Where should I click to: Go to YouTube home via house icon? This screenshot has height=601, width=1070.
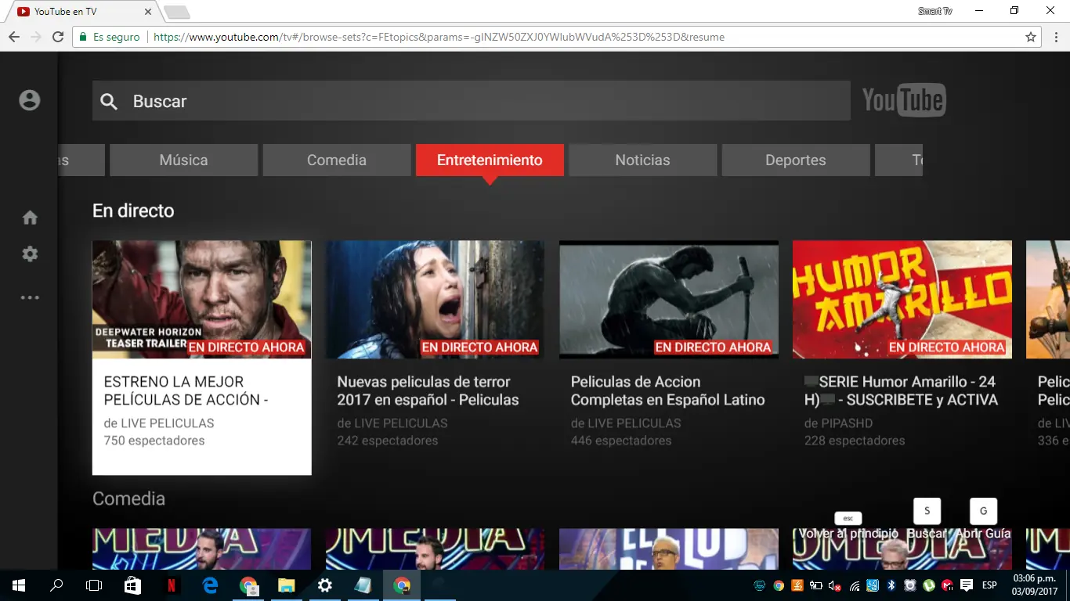(x=30, y=218)
